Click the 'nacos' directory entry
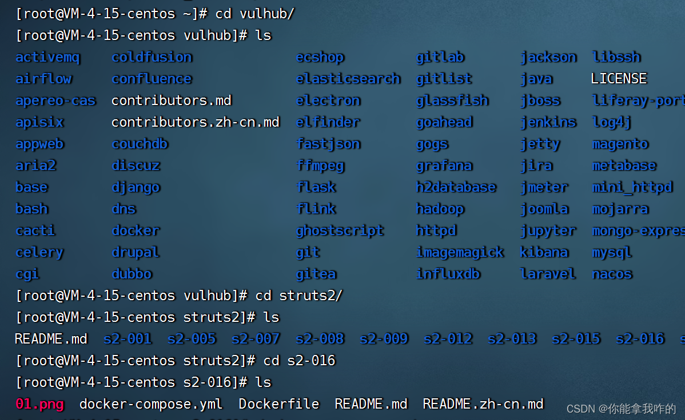 pos(612,274)
